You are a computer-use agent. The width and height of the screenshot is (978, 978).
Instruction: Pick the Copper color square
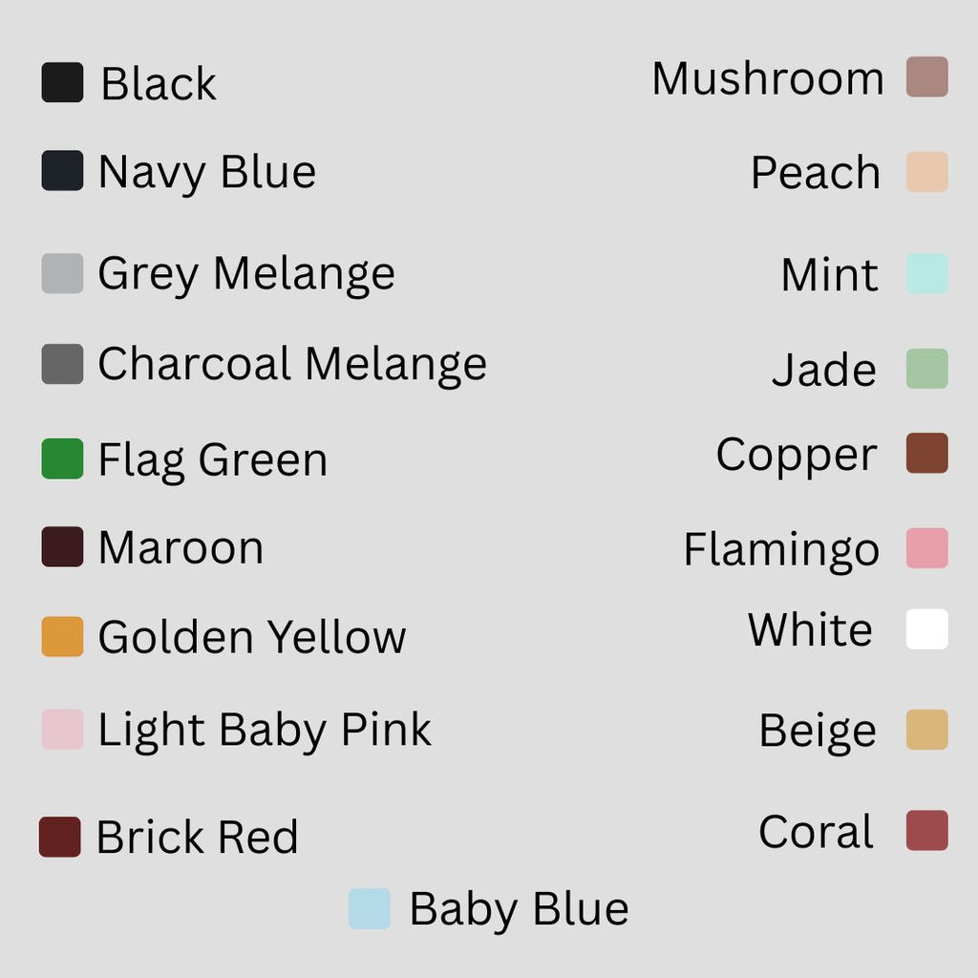pos(926,454)
